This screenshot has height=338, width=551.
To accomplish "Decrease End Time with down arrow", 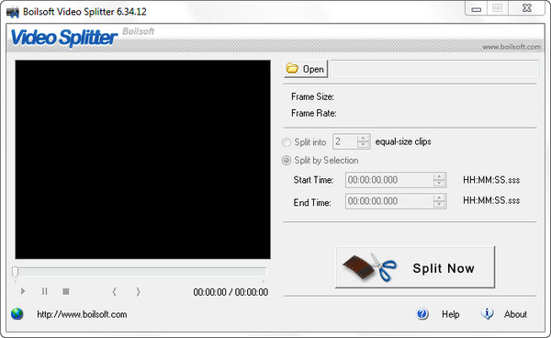I will coord(439,205).
